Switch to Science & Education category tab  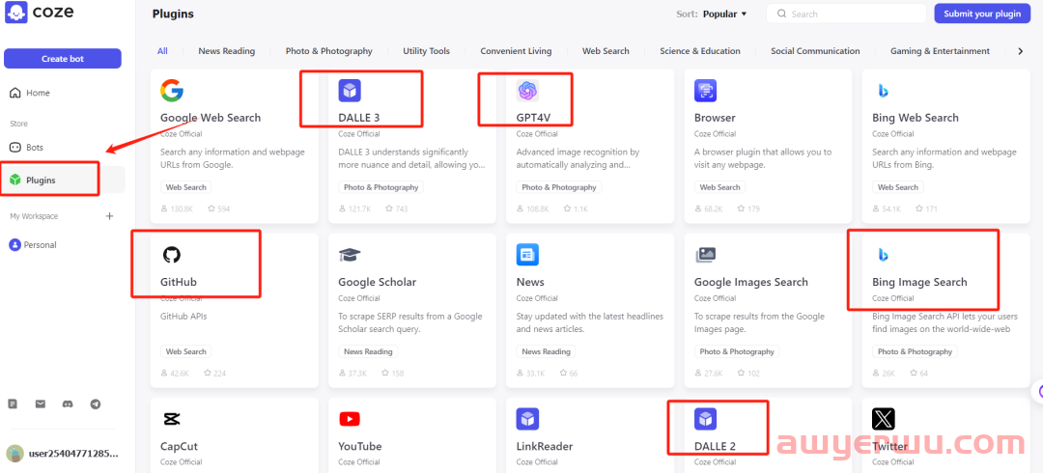click(x=700, y=51)
